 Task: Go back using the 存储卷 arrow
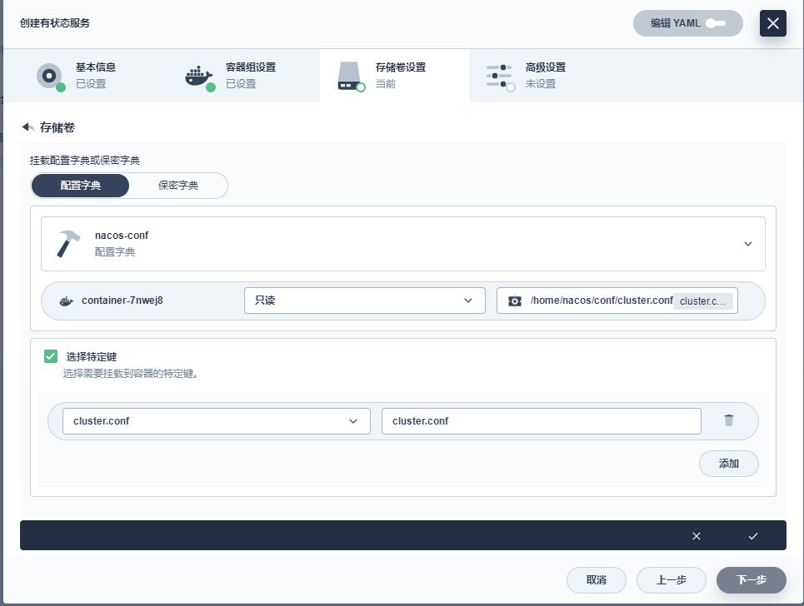[x=27, y=127]
